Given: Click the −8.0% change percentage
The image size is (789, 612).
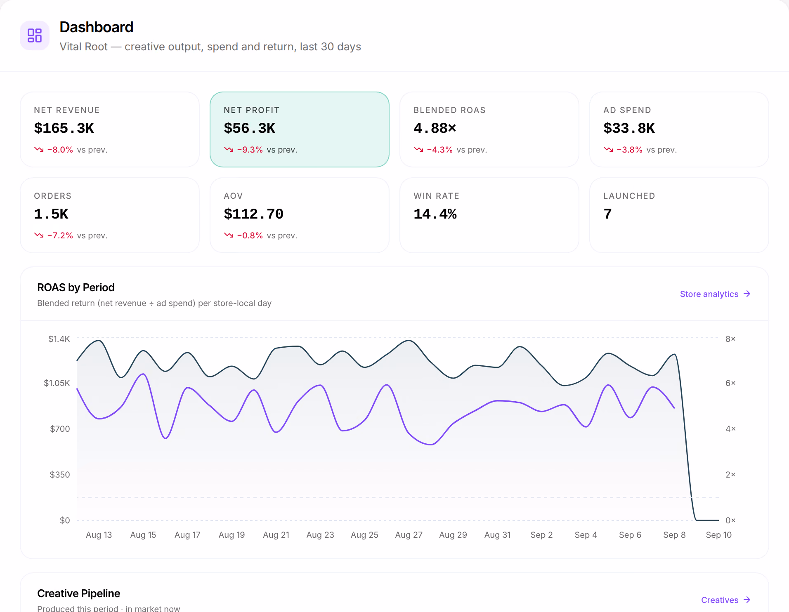Looking at the screenshot, I should click(x=60, y=150).
